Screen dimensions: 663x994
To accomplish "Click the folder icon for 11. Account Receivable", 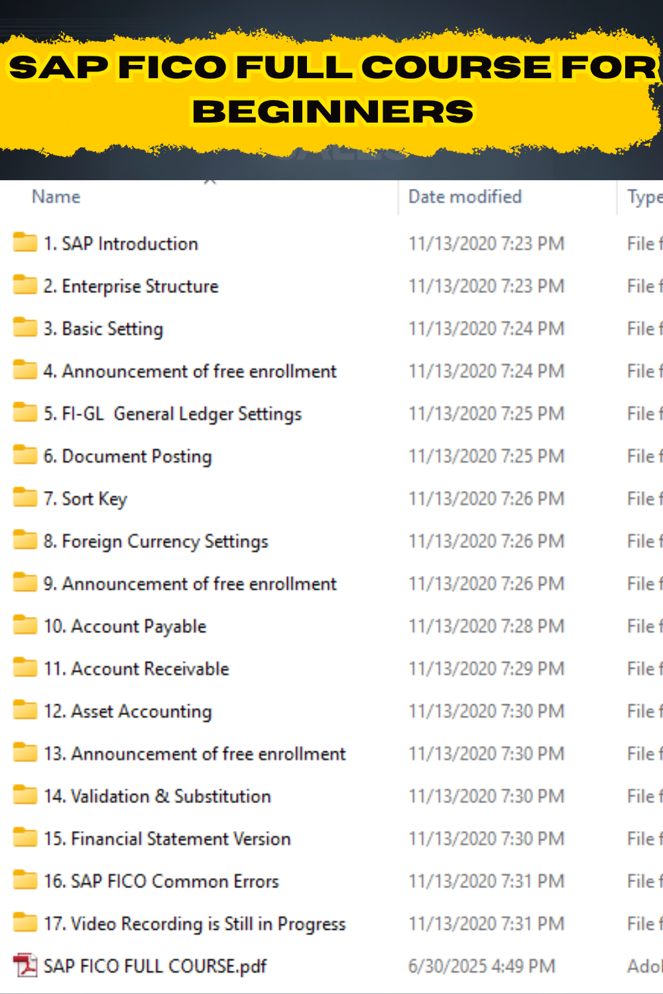I will (25, 667).
